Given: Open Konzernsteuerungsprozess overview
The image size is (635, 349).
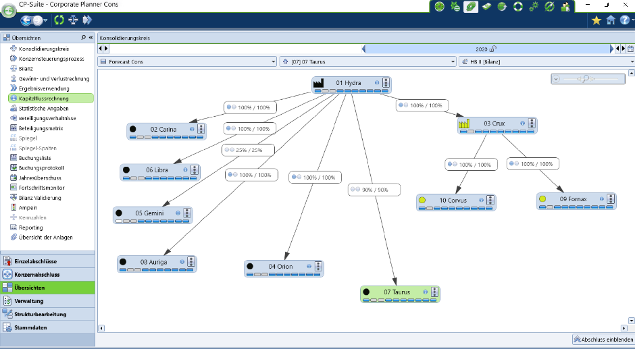Looking at the screenshot, I should [x=51, y=59].
